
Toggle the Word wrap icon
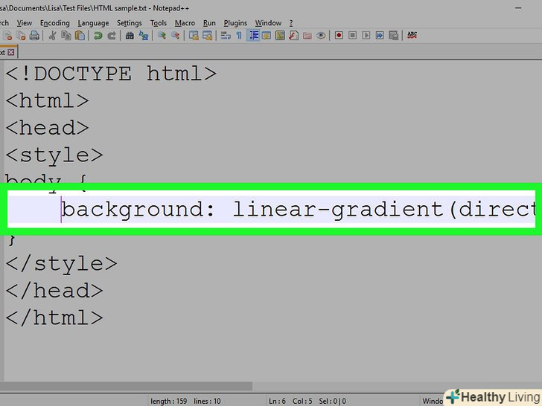226,35
